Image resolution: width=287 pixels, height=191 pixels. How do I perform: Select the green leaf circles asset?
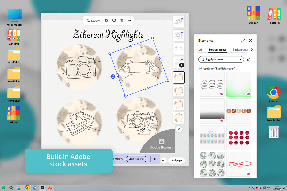pos(212,164)
